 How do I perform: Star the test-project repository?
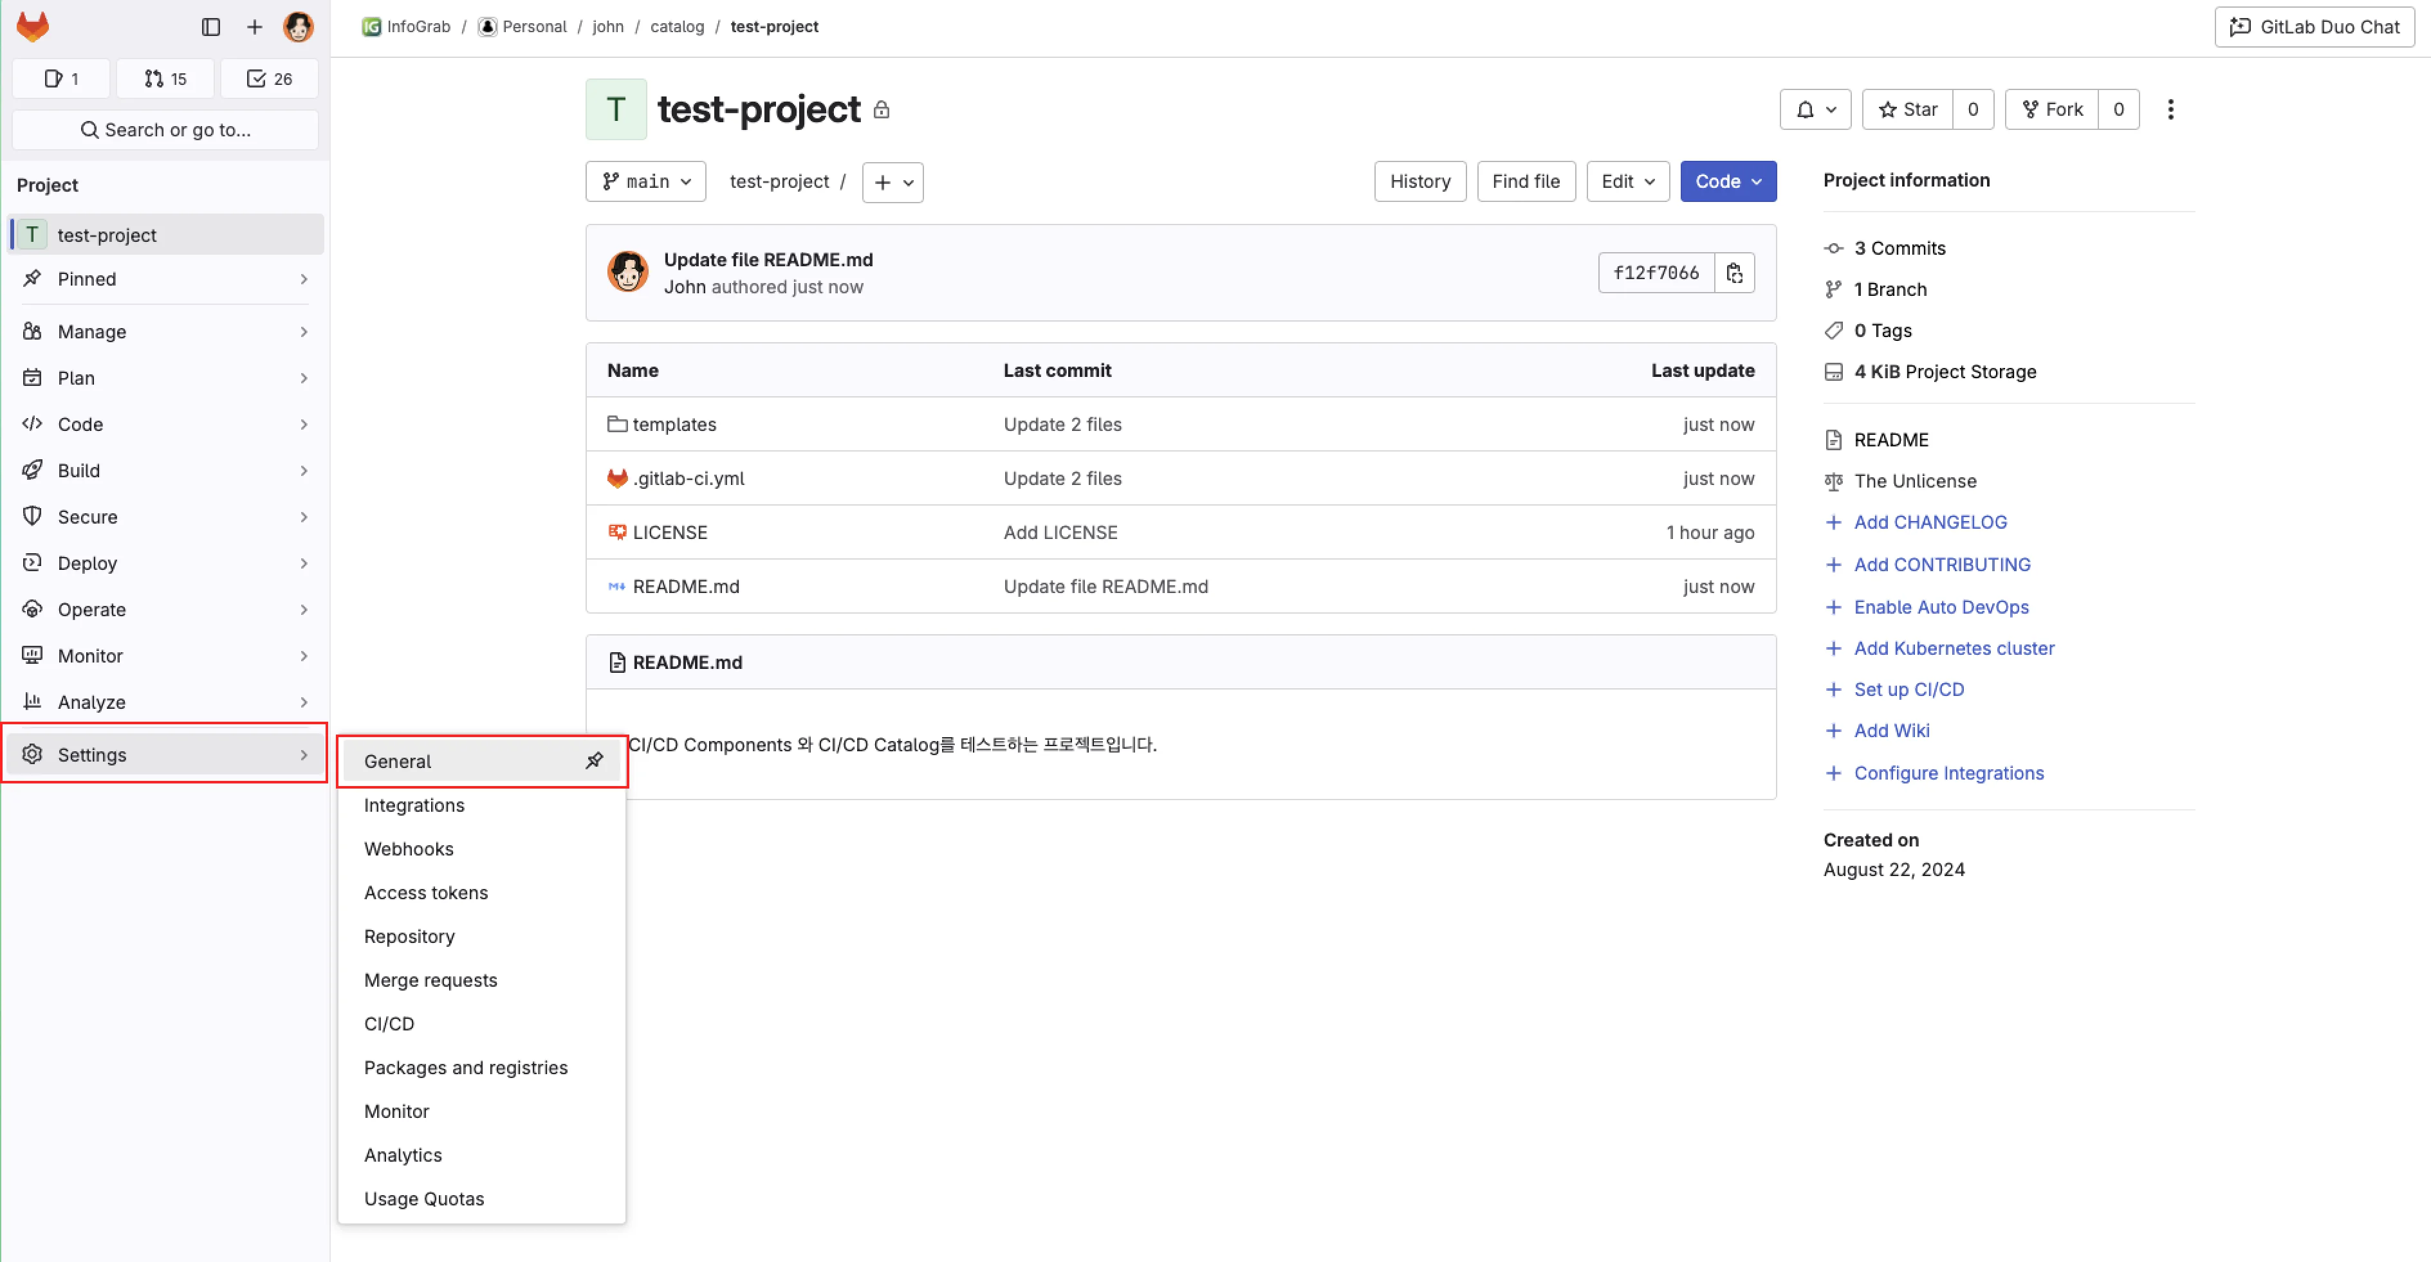click(1907, 109)
